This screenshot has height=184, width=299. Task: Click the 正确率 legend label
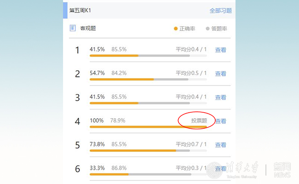pos(187,29)
